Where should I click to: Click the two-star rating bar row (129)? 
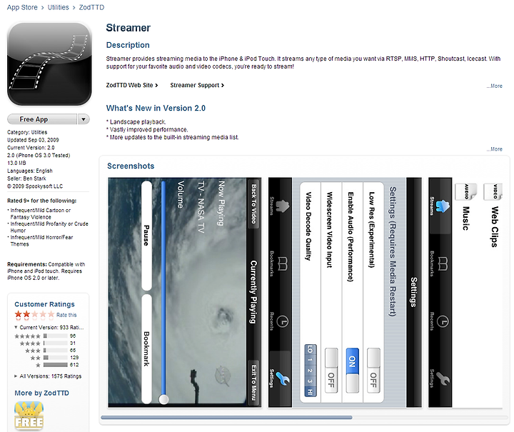55,358
